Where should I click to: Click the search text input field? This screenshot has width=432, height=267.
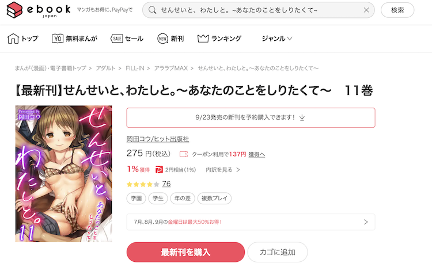tap(259, 10)
